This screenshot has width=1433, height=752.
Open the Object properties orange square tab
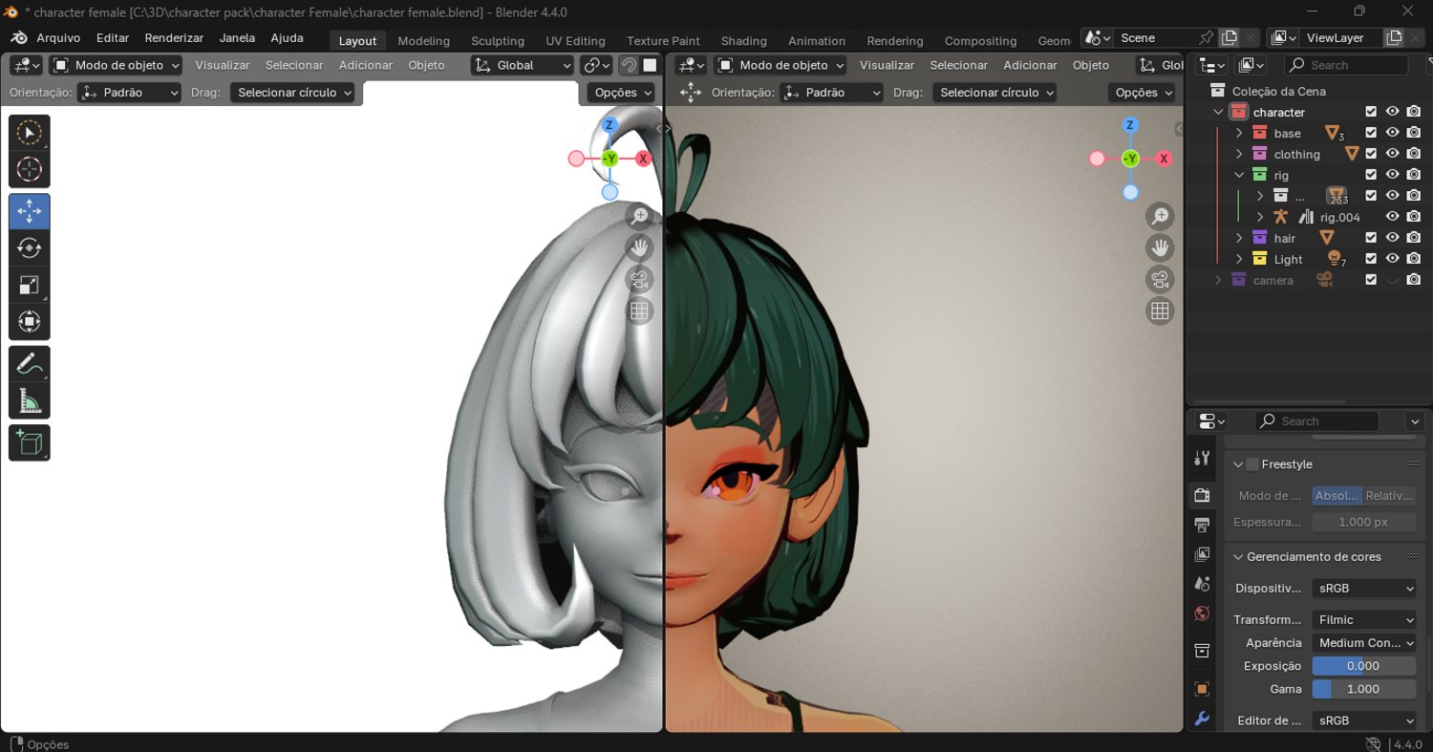pos(1202,689)
